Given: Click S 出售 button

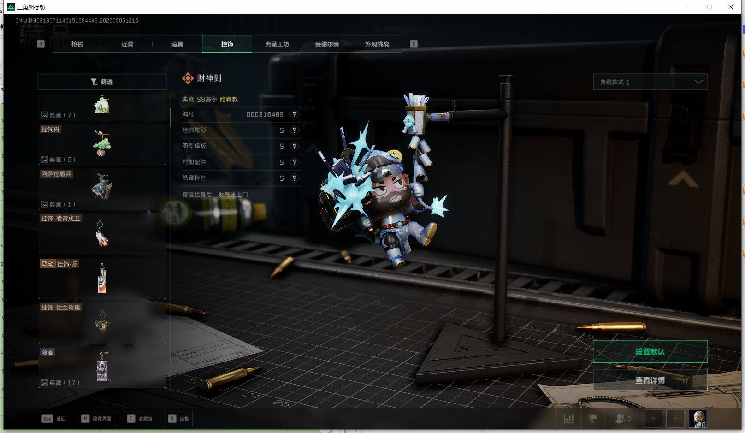Looking at the screenshot, I should (178, 419).
